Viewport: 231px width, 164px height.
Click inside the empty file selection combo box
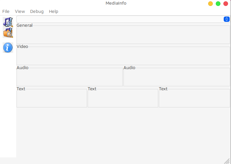[x=119, y=19]
